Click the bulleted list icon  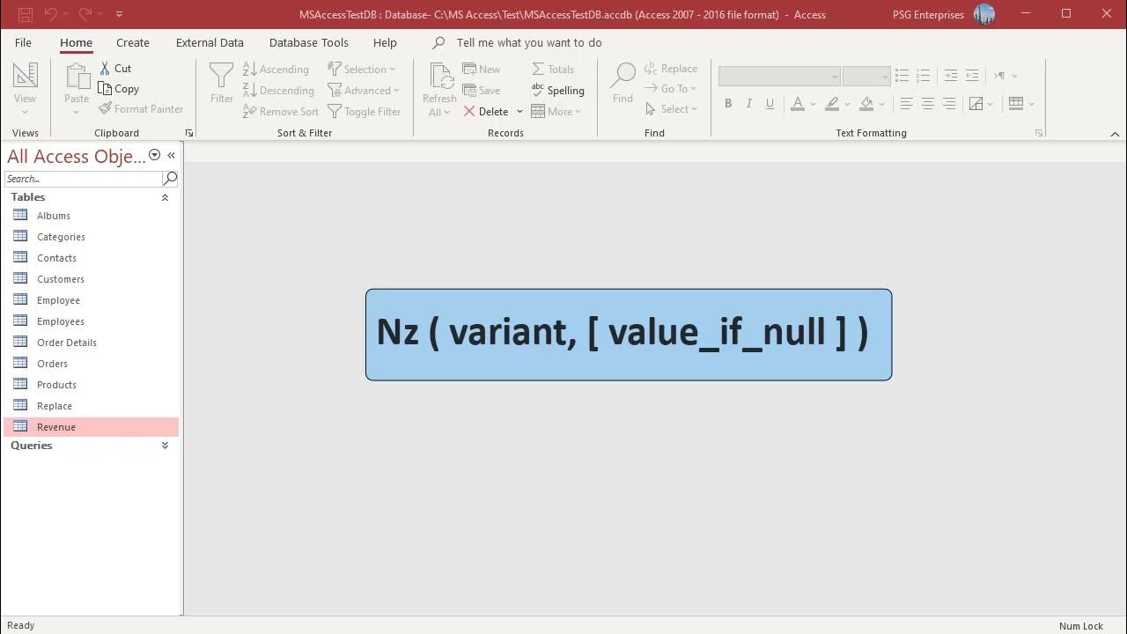click(x=902, y=76)
